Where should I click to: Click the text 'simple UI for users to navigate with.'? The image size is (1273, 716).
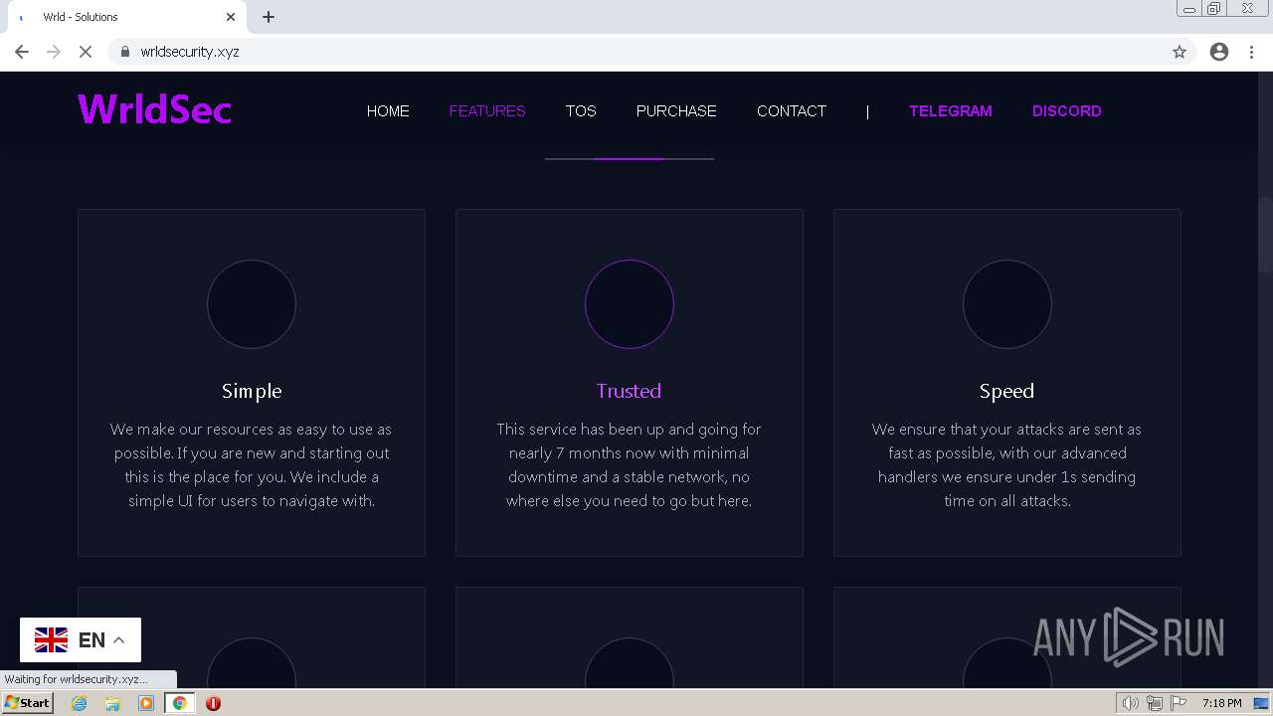(x=252, y=501)
